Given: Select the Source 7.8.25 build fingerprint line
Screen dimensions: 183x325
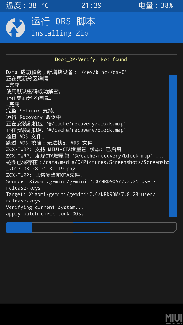Looking at the screenshot, I should click(81, 185).
